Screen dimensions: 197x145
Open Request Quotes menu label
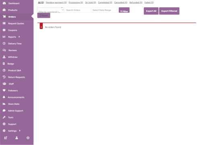pos(16,23)
